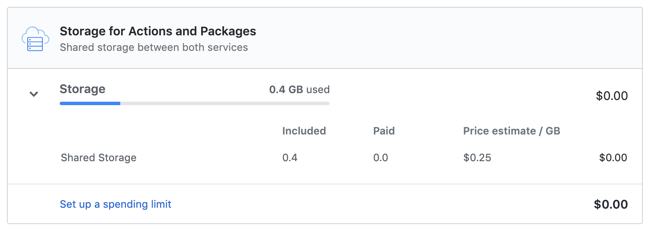Click the grey unfilled part of storage bar
649x231 pixels.
point(225,103)
